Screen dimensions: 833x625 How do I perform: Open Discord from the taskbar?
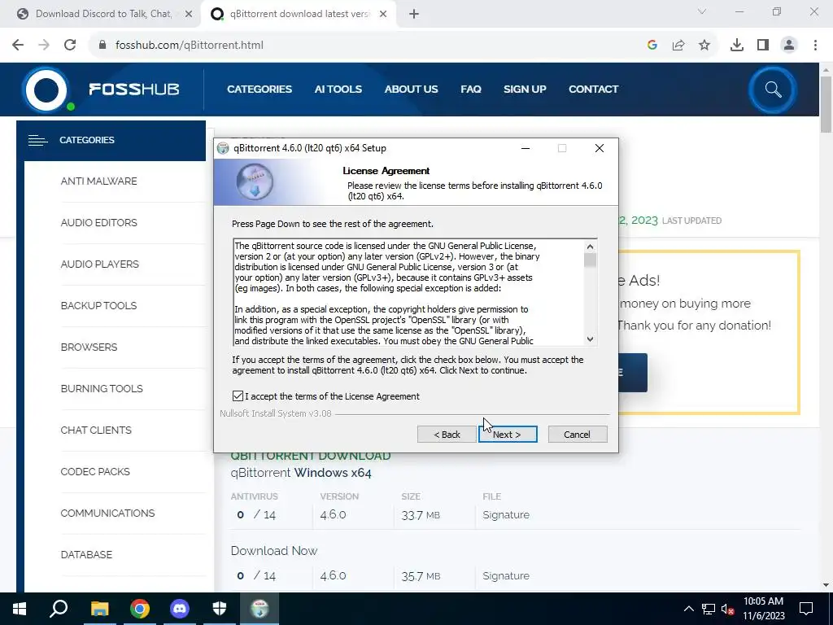180,609
